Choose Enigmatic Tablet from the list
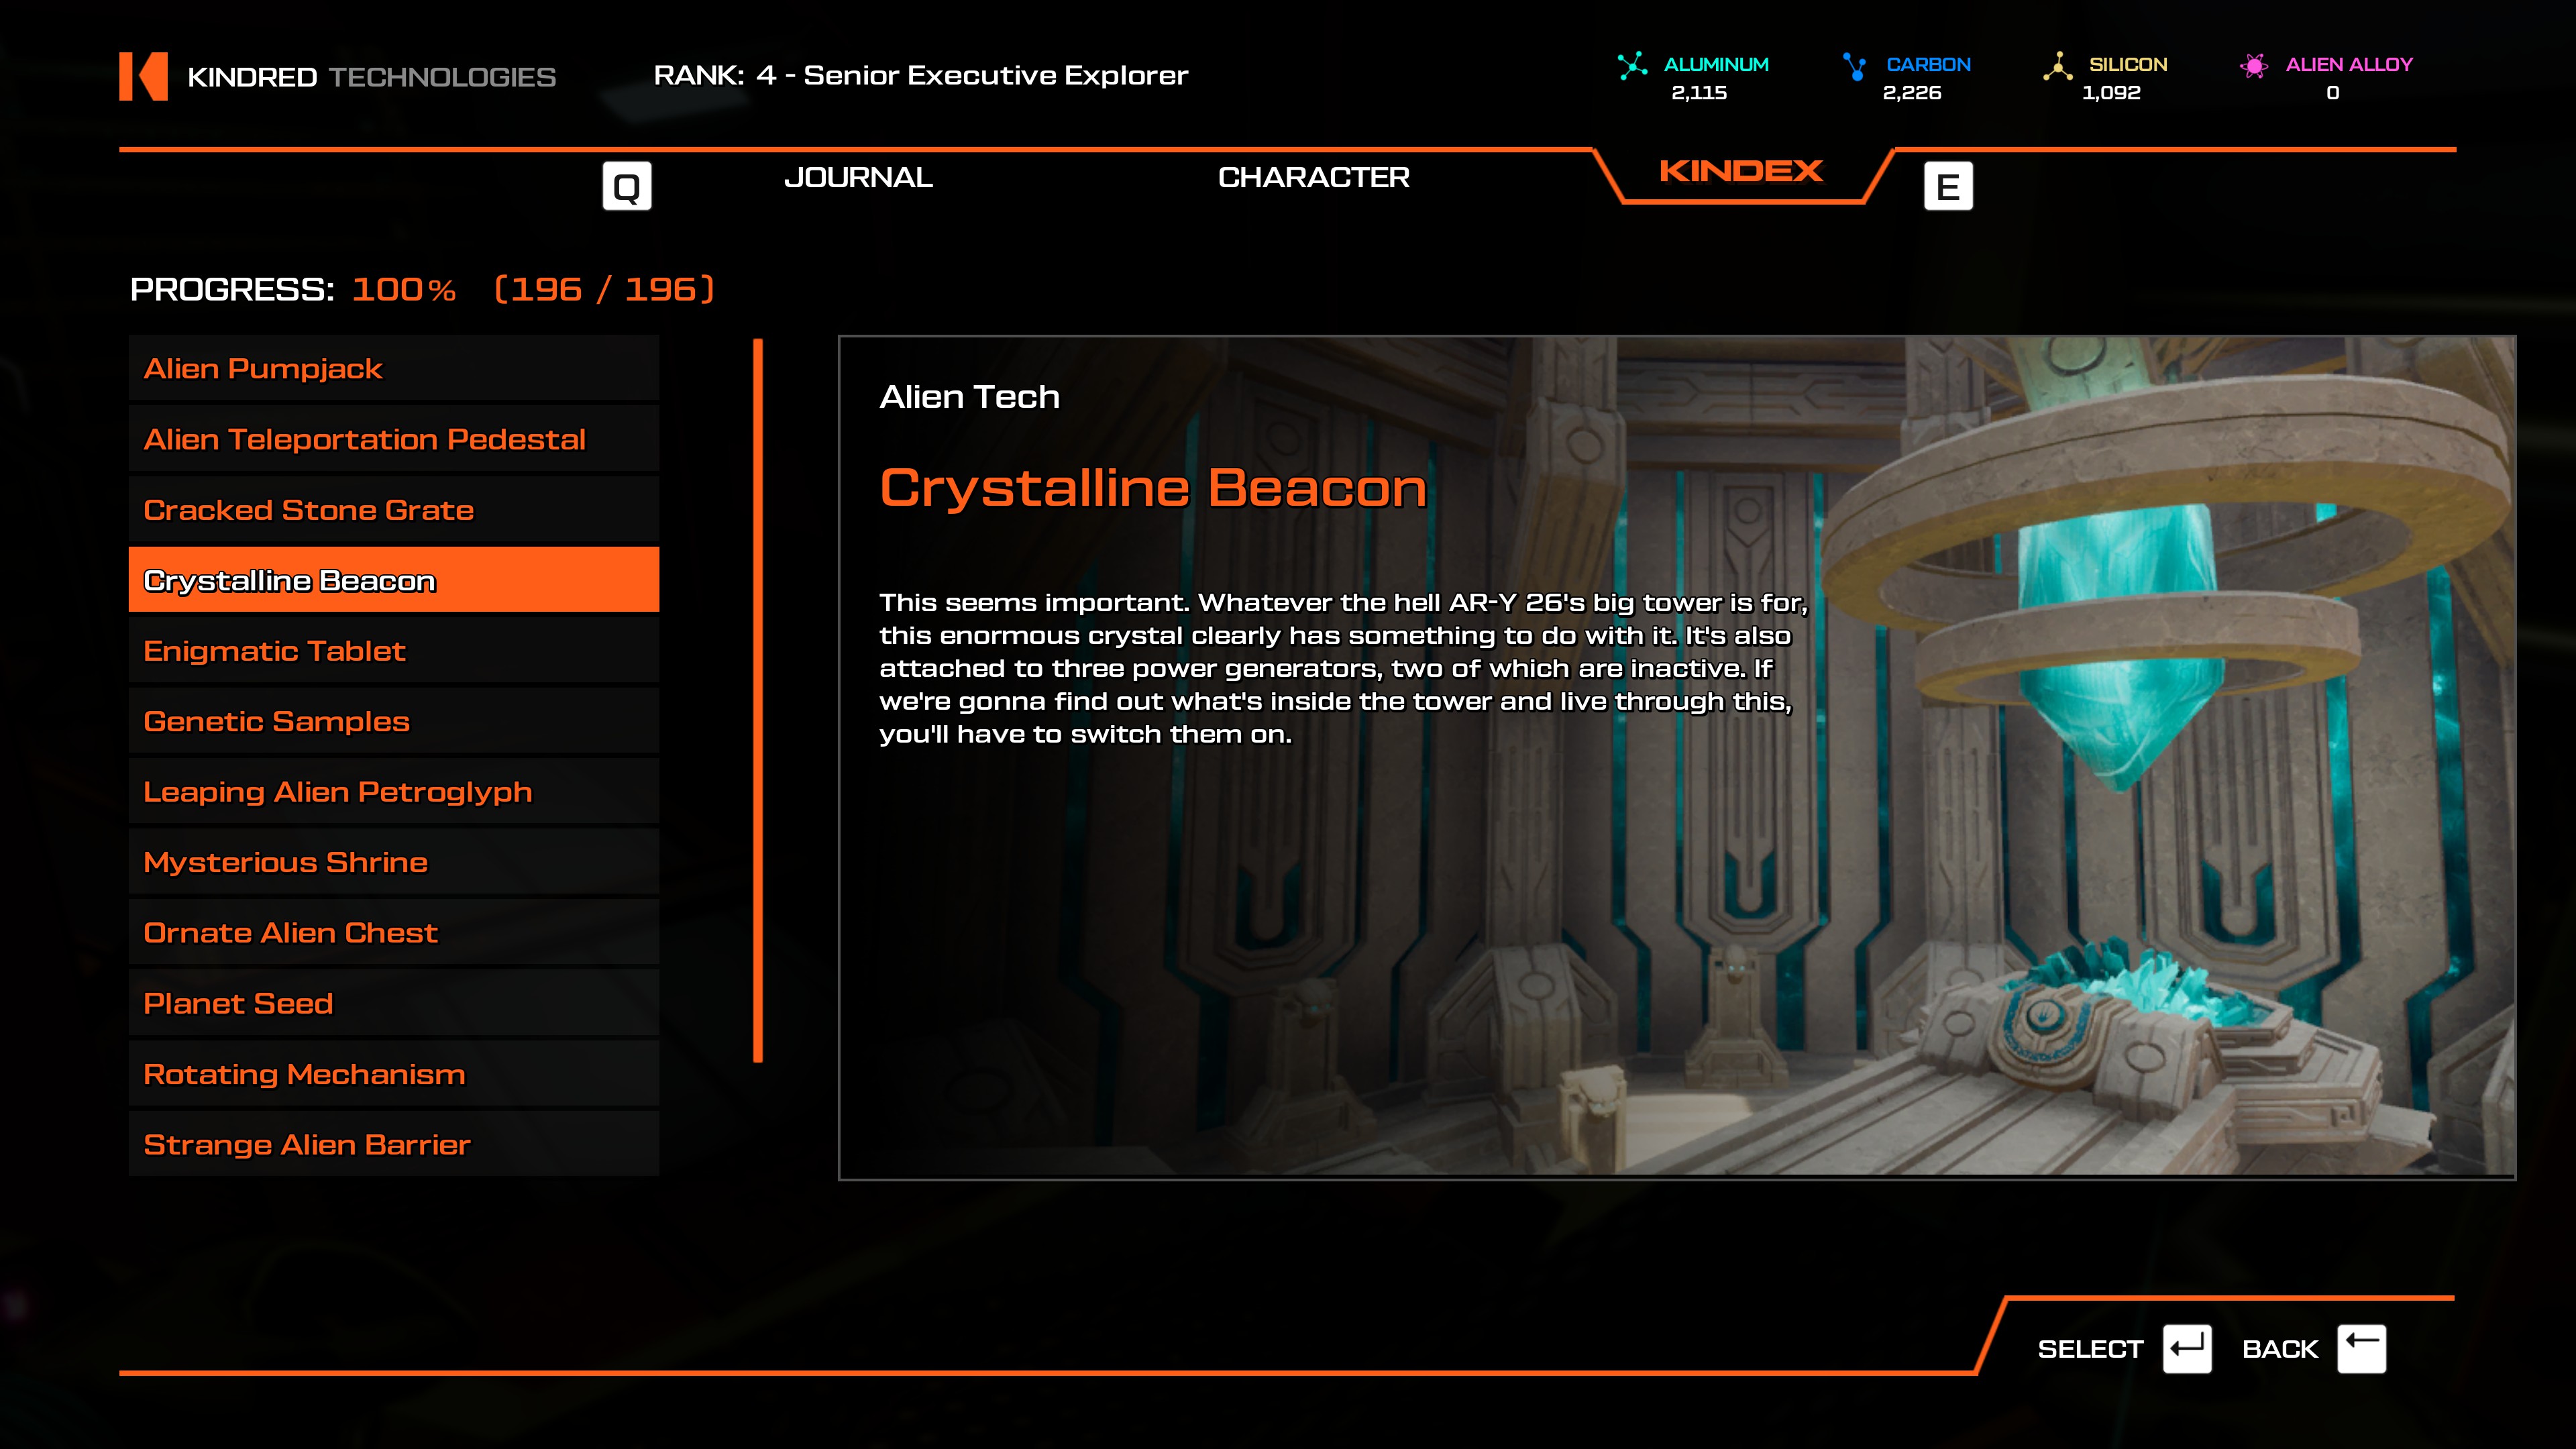The width and height of the screenshot is (2576, 1449). (x=393, y=651)
